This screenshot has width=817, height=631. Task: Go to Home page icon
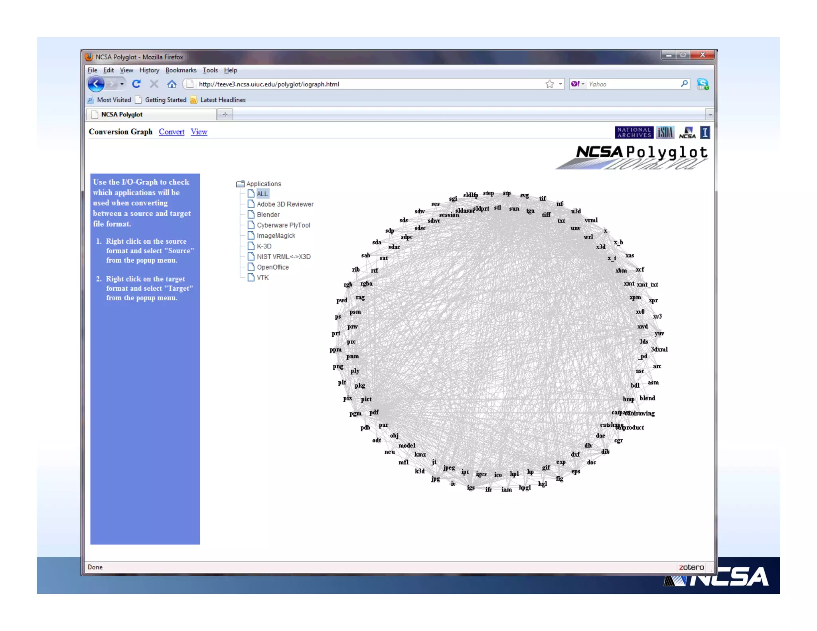(172, 84)
